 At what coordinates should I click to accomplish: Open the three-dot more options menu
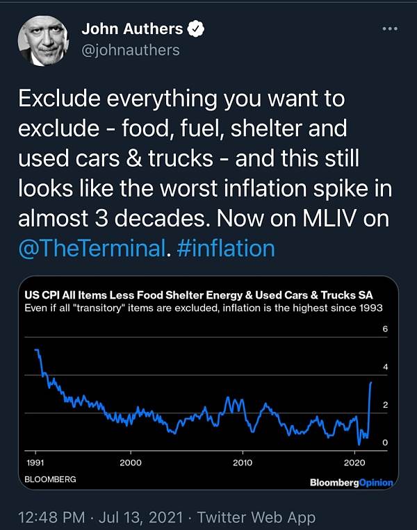click(390, 28)
